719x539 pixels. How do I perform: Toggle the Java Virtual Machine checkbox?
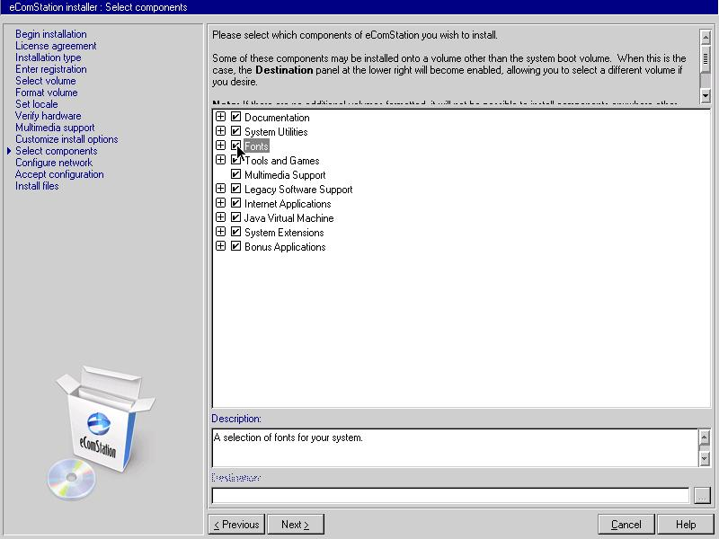(235, 217)
